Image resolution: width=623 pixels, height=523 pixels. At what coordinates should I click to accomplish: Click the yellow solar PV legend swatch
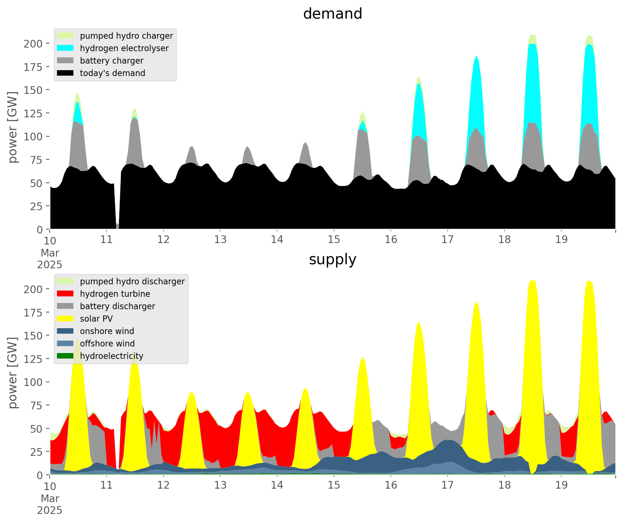pyautogui.click(x=65, y=319)
